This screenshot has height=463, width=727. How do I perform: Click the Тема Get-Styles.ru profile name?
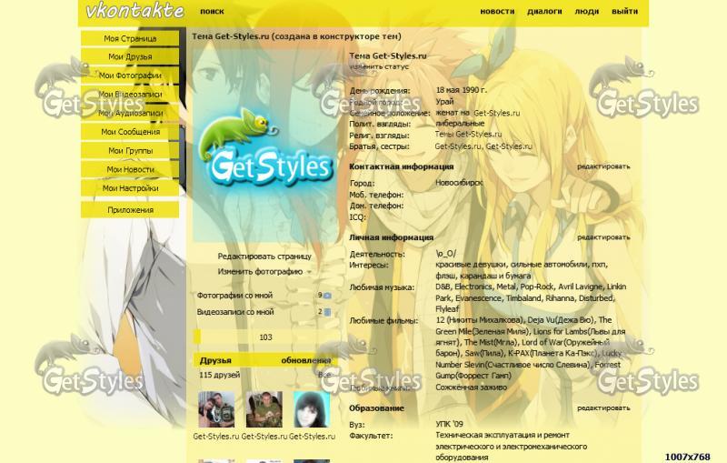(388, 55)
